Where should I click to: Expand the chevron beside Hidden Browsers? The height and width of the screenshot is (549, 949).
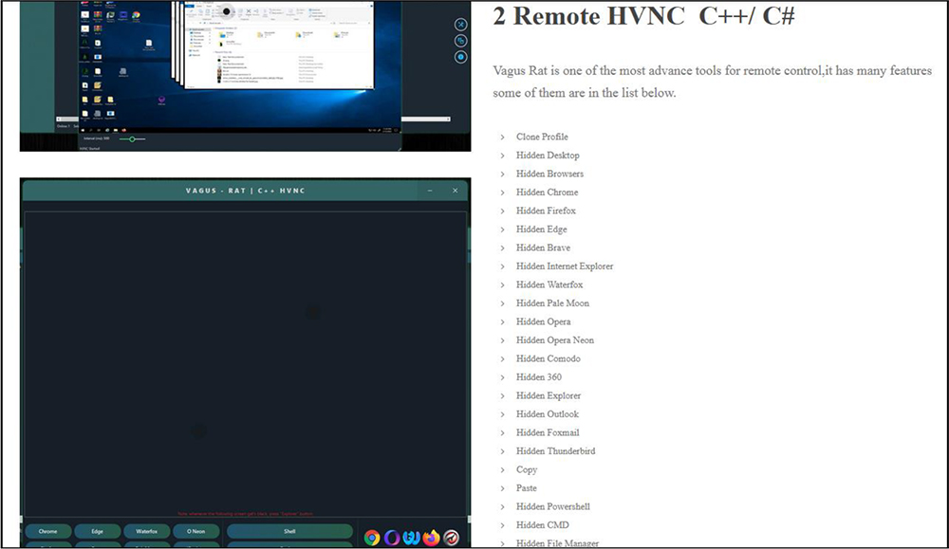click(502, 174)
